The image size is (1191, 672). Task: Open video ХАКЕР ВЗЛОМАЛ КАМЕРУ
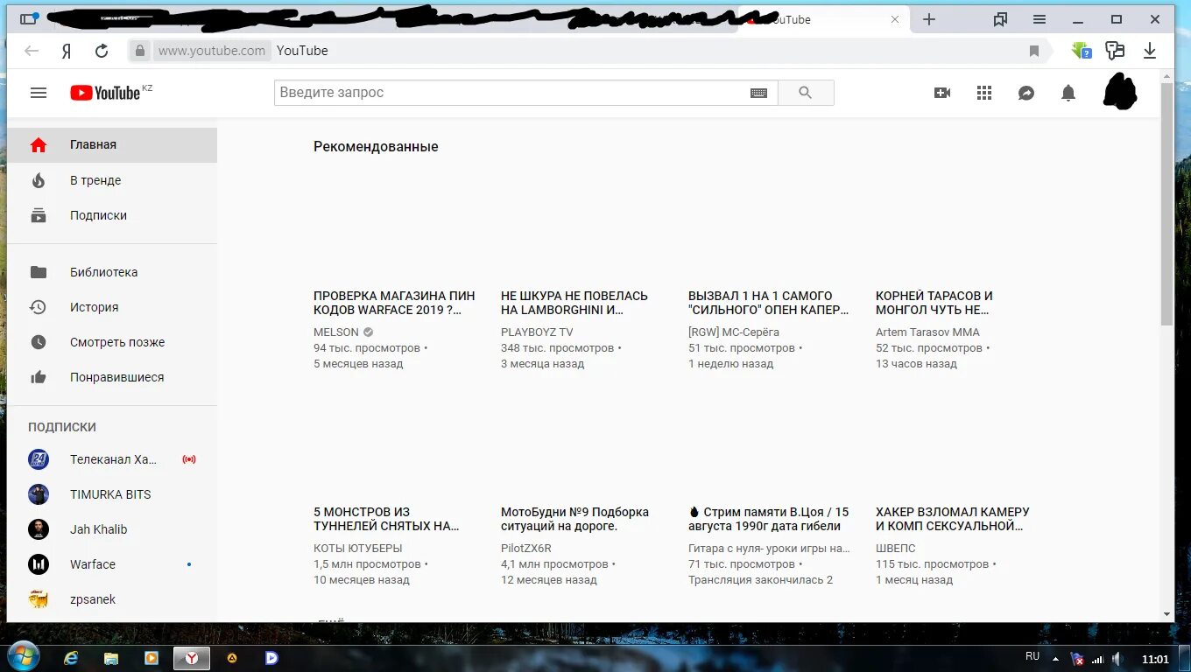953,519
